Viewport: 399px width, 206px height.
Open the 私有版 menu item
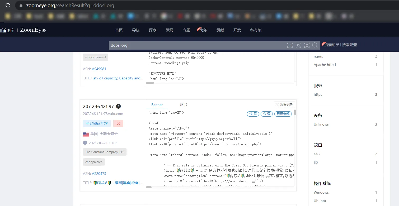pyautogui.click(x=256, y=30)
